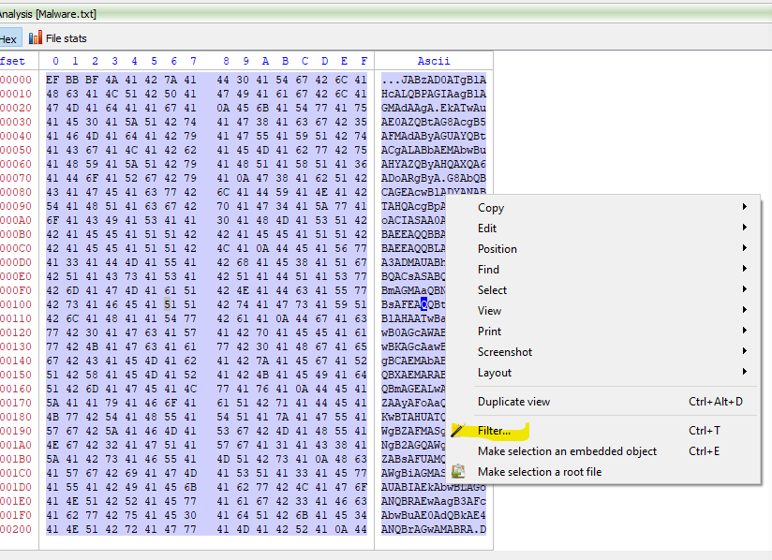
Task: Choose Print from the context menu
Action: pos(489,332)
